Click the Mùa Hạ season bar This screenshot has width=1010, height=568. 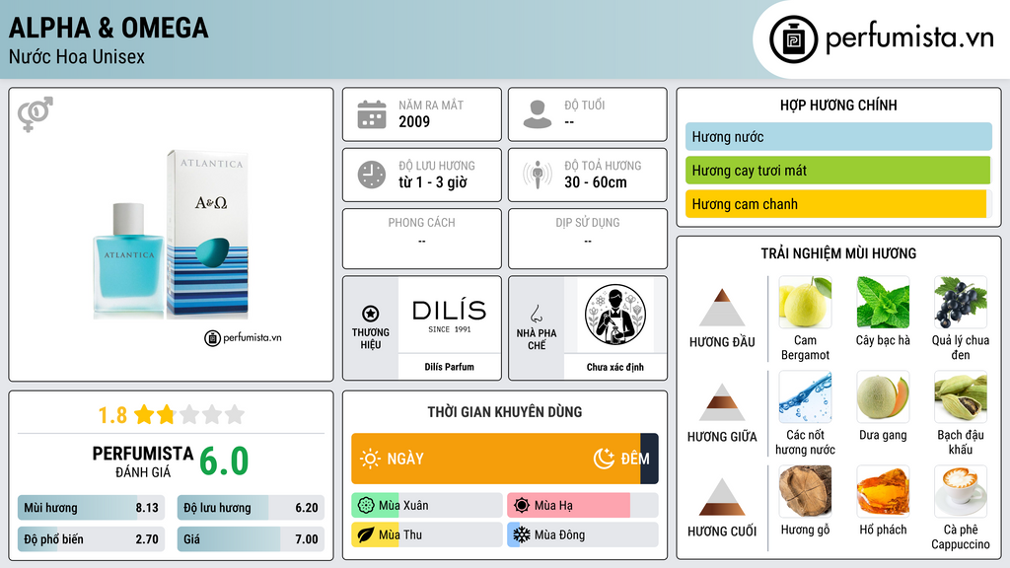[583, 506]
